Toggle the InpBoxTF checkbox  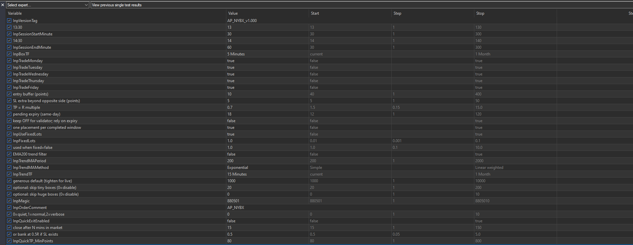click(x=9, y=54)
